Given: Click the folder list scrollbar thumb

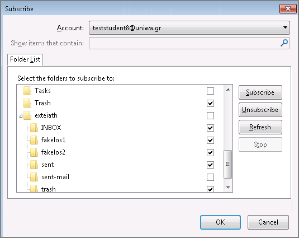Looking at the screenshot, I should pos(227,164).
